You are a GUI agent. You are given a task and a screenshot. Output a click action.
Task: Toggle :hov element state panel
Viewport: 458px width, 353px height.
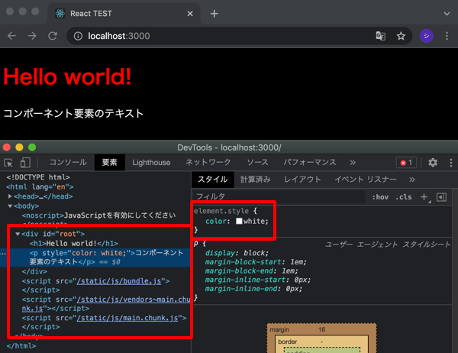tap(380, 197)
